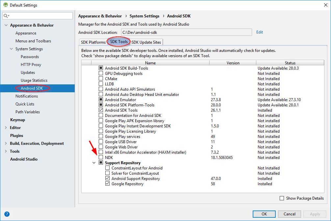331x221 pixels.
Task: Expand the Build, Execution, Deployment node
Action: [x=6, y=143]
